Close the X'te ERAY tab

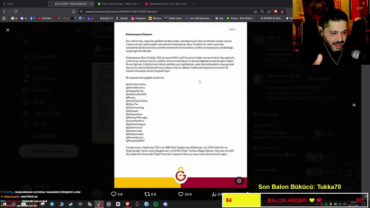pos(92,4)
